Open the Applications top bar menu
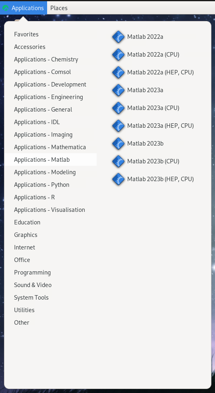Viewport: 215px width, 393px height. point(23,8)
